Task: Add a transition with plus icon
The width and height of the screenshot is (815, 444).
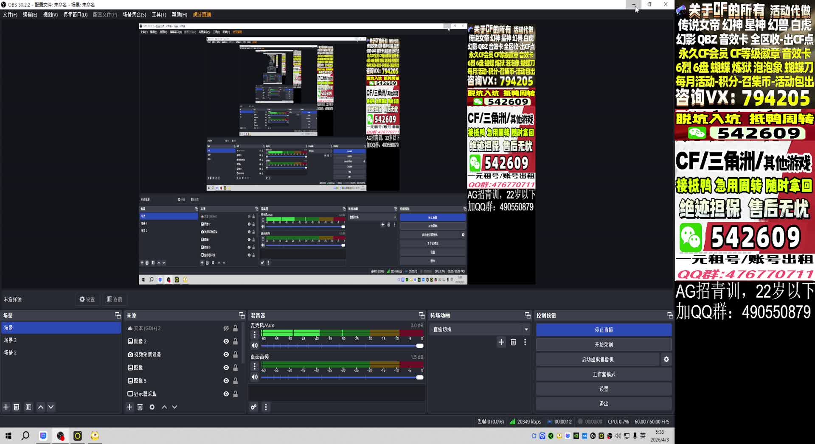Action: click(501, 342)
